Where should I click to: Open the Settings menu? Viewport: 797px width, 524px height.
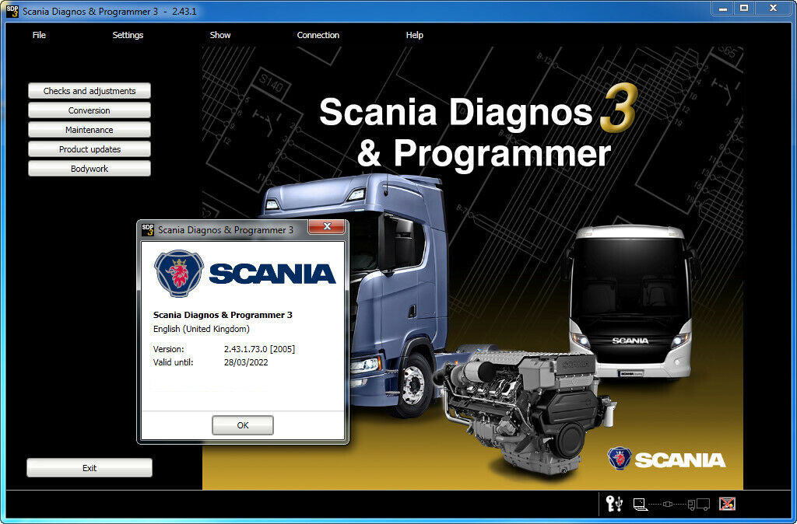tap(128, 35)
